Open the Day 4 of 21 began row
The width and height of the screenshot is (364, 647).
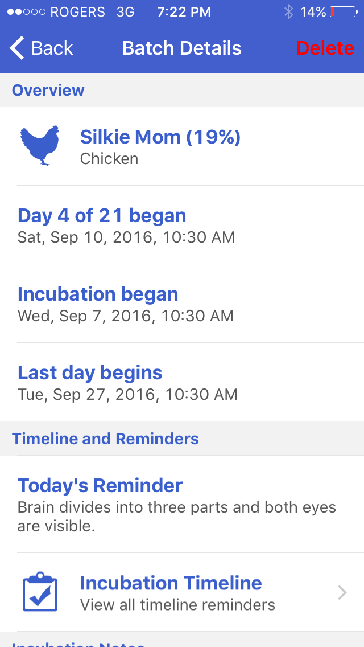point(102,215)
